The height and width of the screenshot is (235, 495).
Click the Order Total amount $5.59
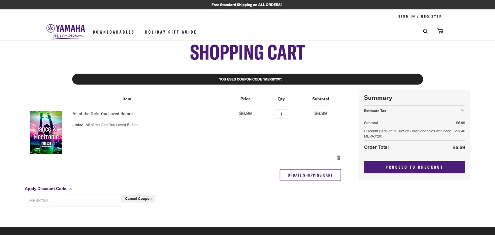459,148
